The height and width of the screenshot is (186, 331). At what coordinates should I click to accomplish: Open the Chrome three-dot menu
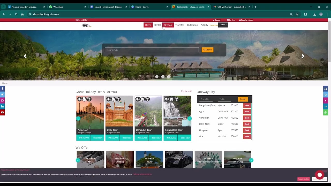[x=327, y=14]
